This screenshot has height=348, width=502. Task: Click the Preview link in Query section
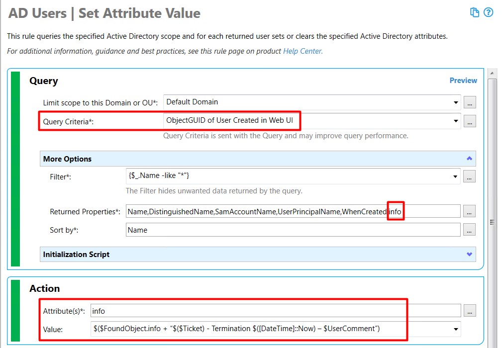[x=463, y=80]
